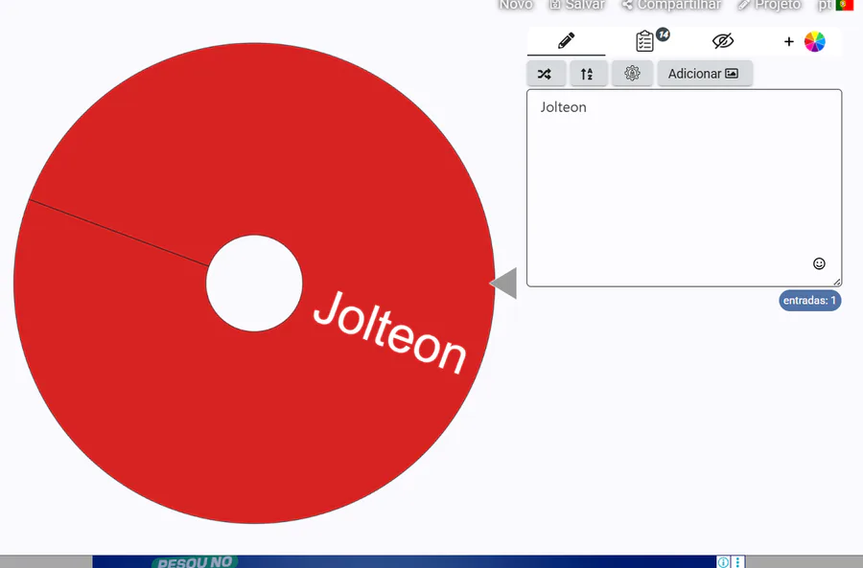Open the ad options three-dot icon
The width and height of the screenshot is (863, 568).
pos(737,562)
